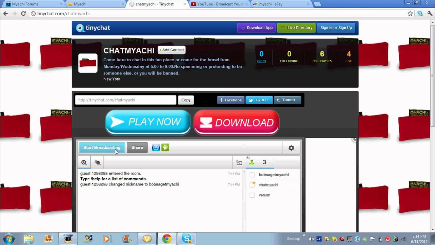Open the private messages chat bubbles icon
The width and height of the screenshot is (435, 245).
tap(97, 162)
